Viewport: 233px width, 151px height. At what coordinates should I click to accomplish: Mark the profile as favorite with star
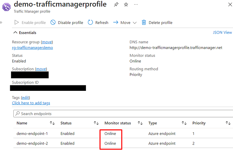126,4
